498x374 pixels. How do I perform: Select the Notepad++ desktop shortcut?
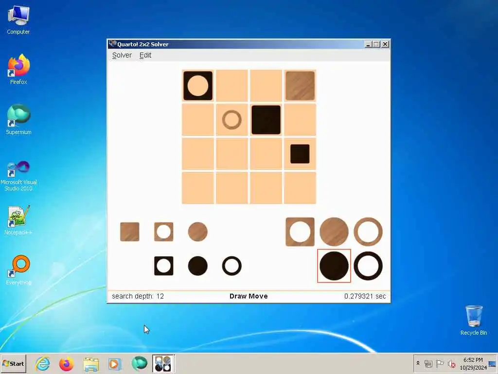(18, 220)
